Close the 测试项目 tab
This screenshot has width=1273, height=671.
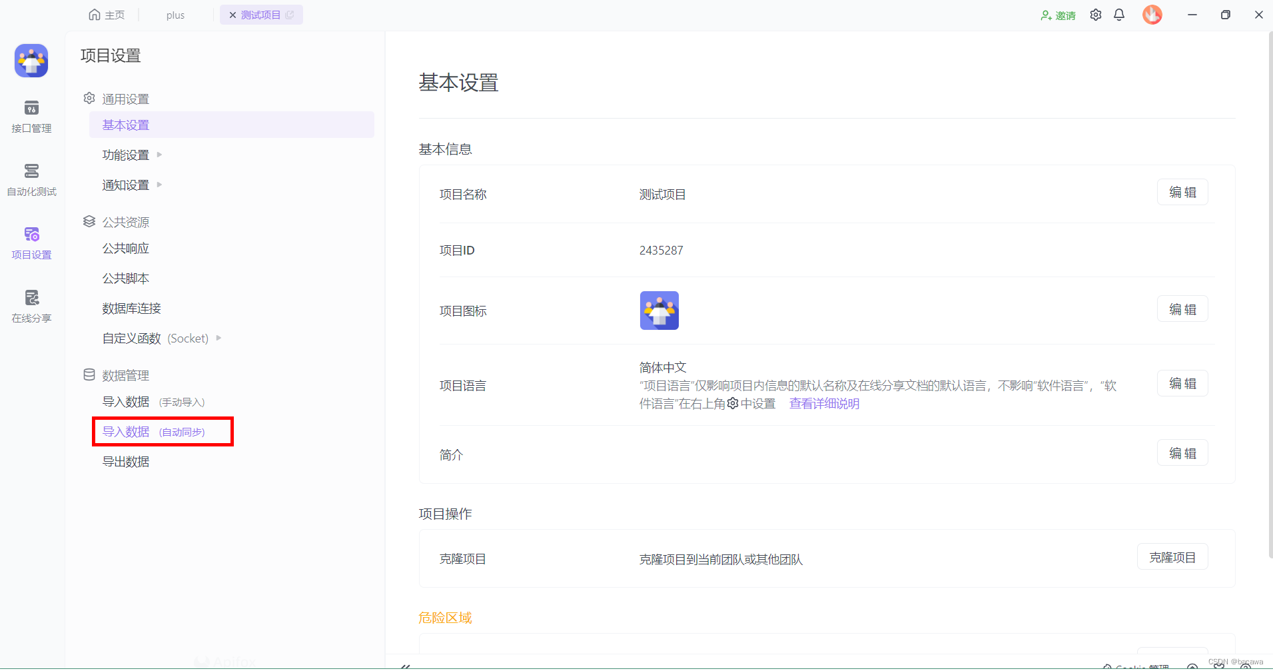tap(232, 15)
